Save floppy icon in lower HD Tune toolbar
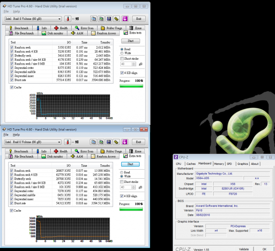275x251 pixels. pyautogui.click(x=109, y=142)
